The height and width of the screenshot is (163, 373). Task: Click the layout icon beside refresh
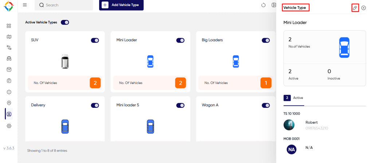[274, 5]
